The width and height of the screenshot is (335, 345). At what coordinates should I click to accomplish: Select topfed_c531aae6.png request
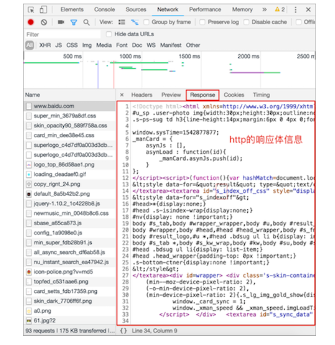[69, 282]
